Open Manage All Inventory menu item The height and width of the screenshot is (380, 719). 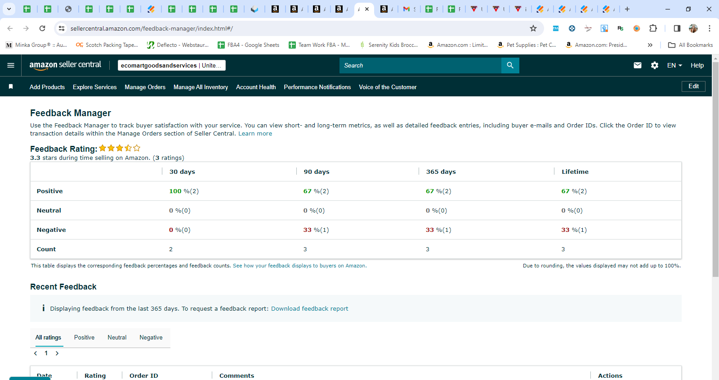pyautogui.click(x=201, y=87)
